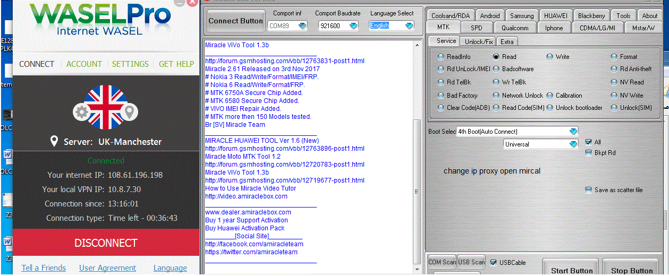Viewport: 669px width, 276px height.
Task: Select the Read Code(SIM) radio button
Action: click(x=496, y=108)
